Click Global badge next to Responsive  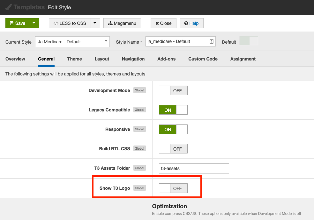[x=139, y=129]
